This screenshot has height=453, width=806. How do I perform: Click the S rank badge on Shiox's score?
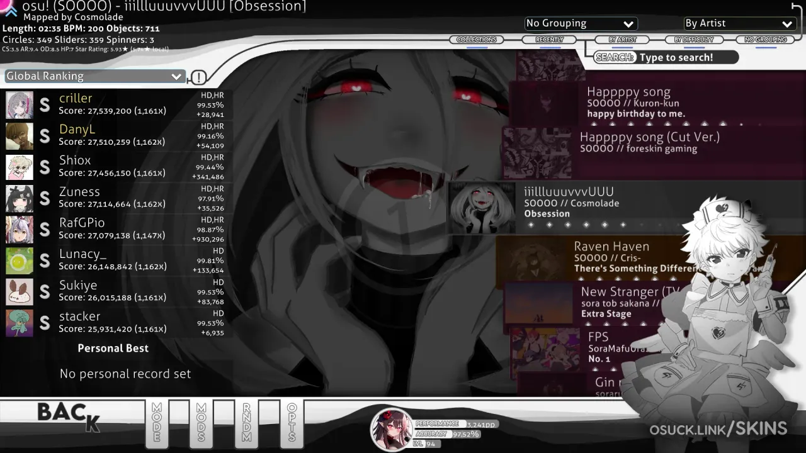pos(45,167)
